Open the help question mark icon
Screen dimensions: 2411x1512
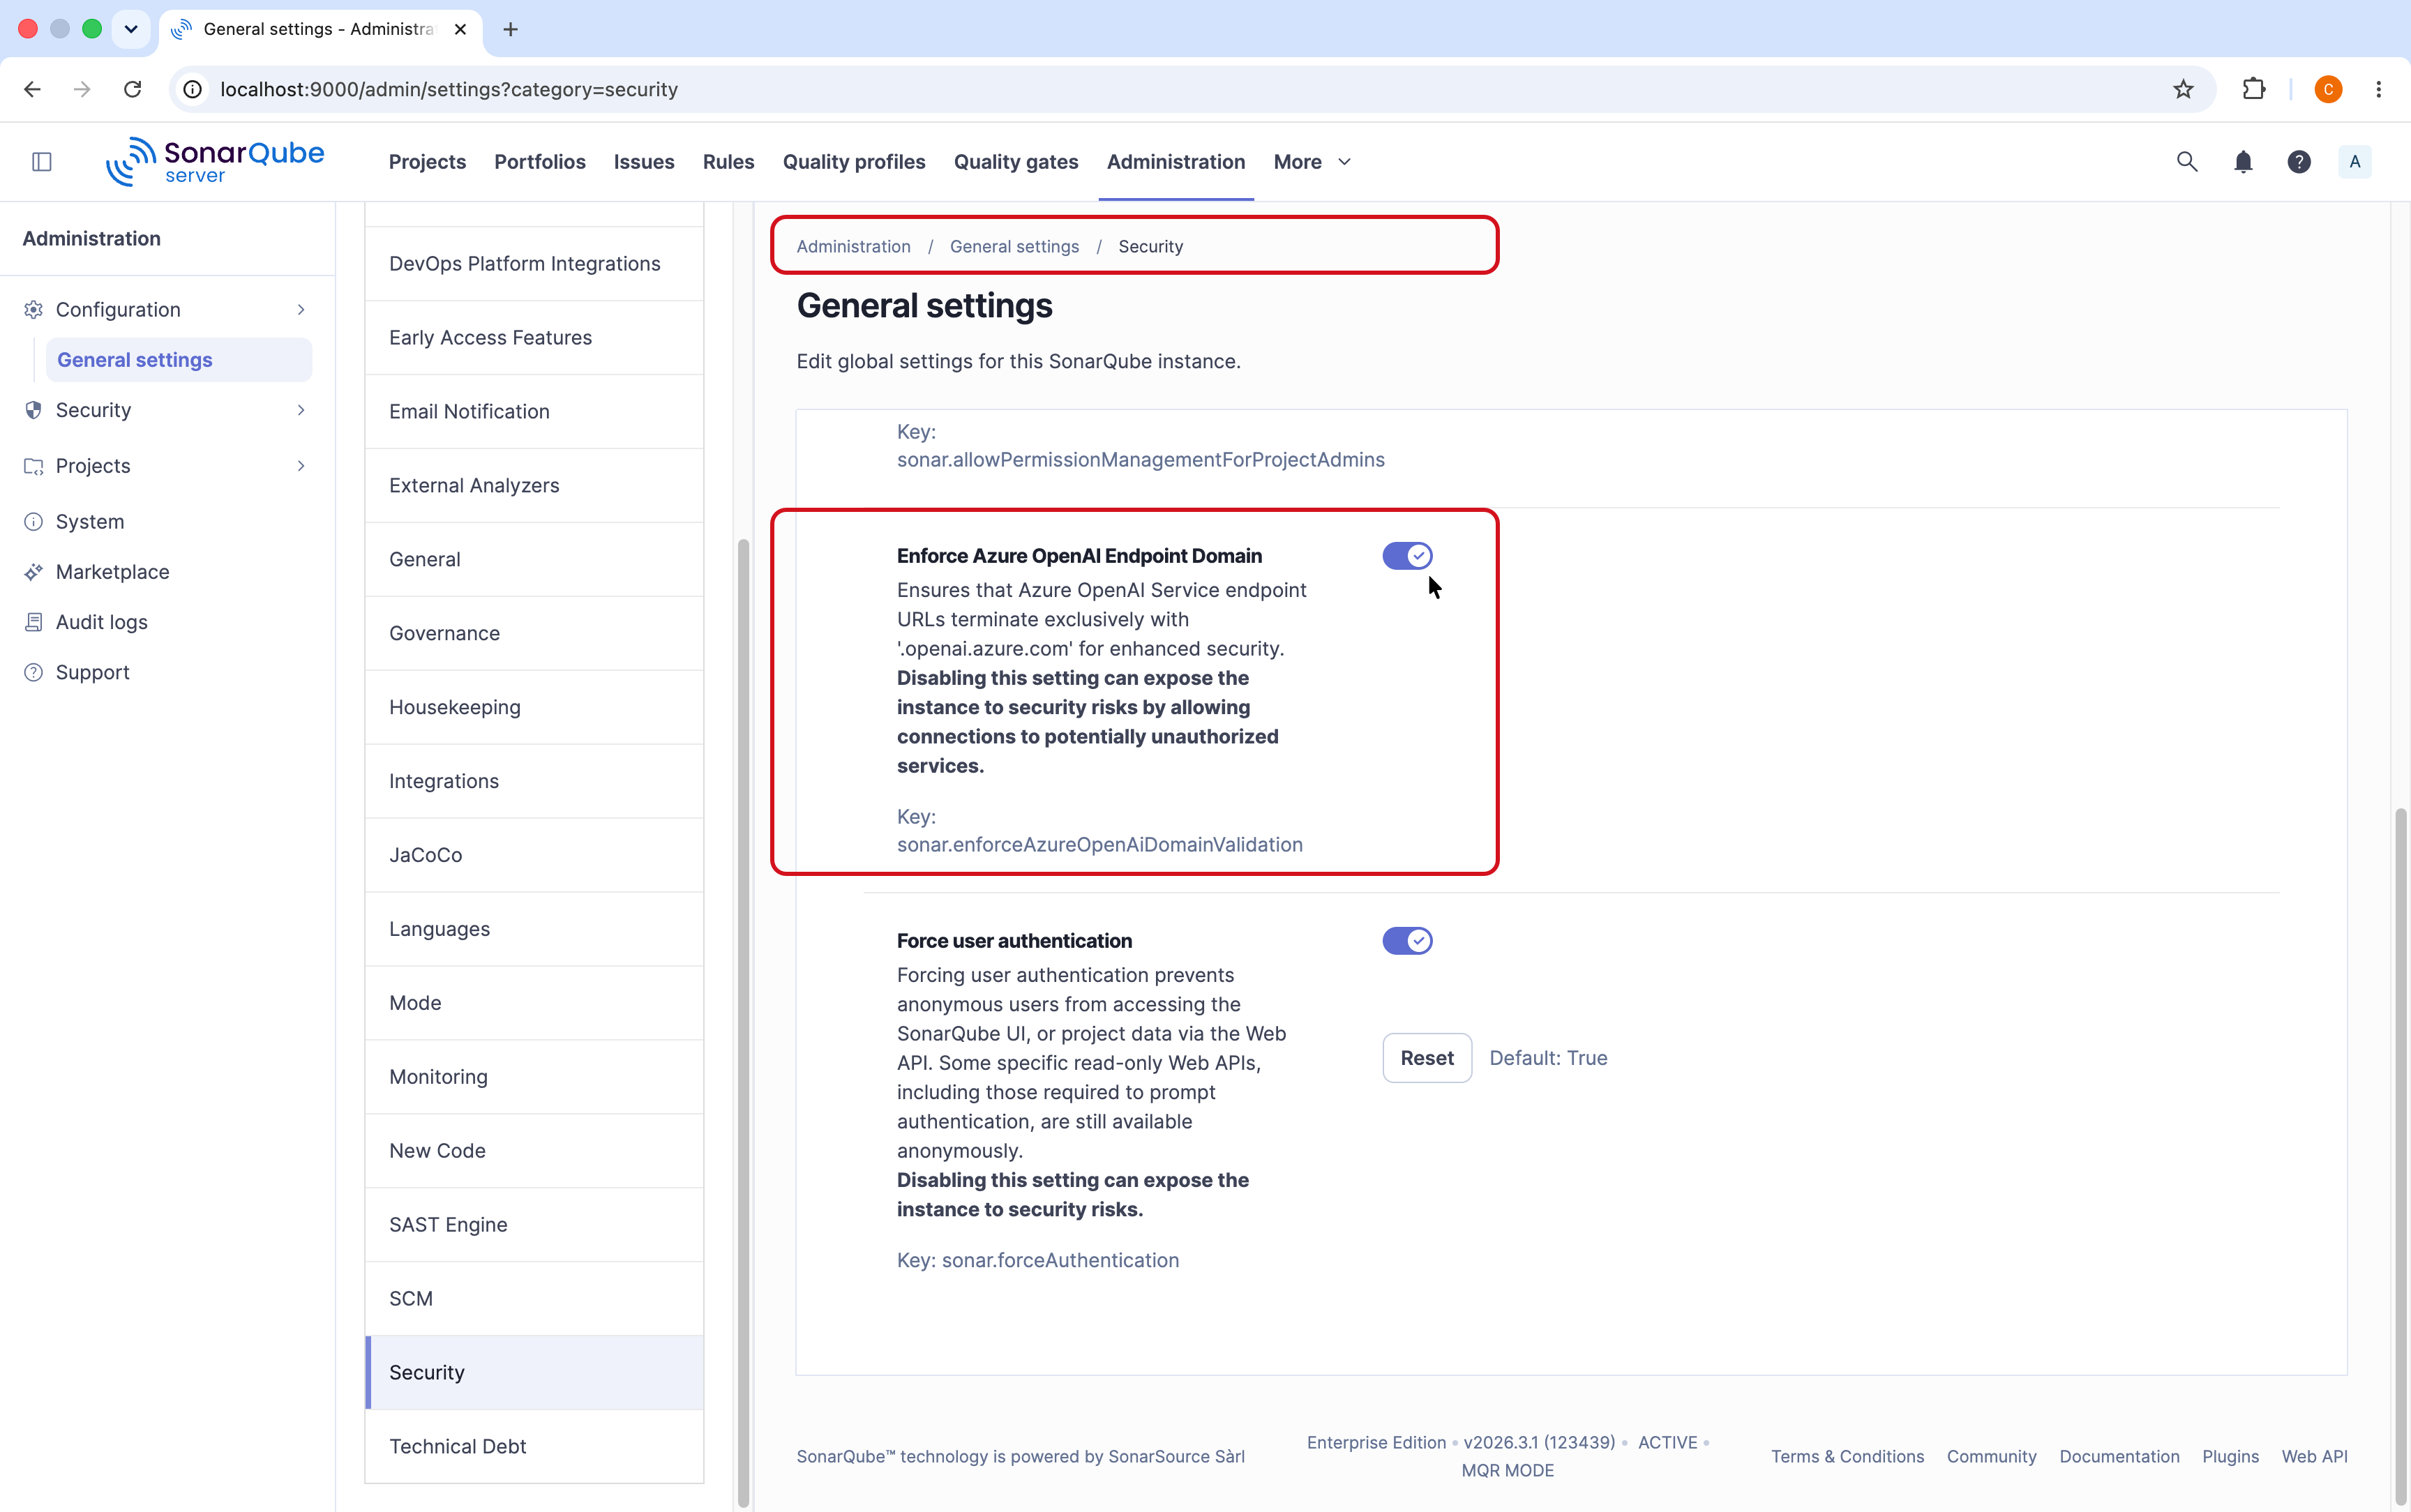[2299, 162]
